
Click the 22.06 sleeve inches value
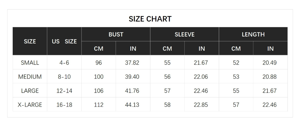[x=201, y=77]
